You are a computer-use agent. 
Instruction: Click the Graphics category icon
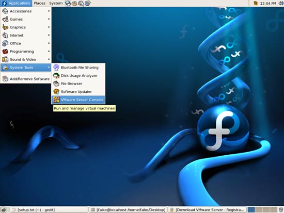5,27
